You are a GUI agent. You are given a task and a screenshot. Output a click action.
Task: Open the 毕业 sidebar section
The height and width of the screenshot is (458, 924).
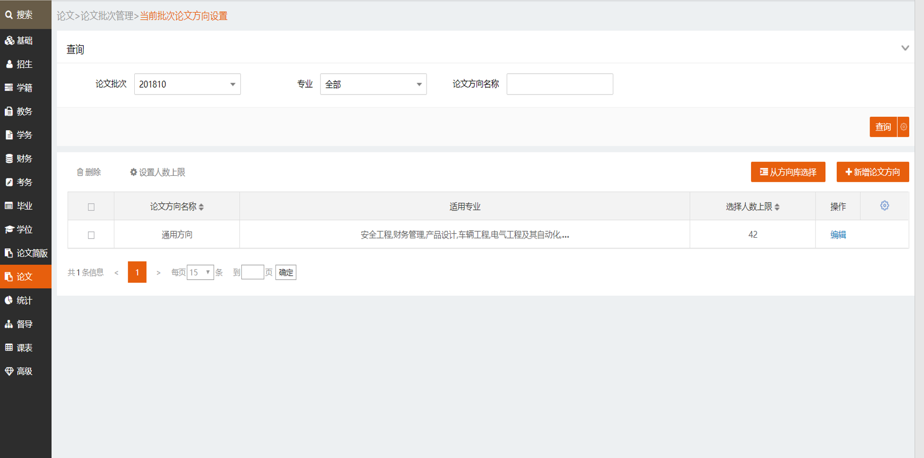coord(25,206)
